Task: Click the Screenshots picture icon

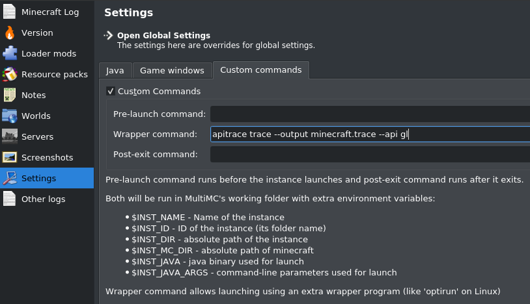Action: pyautogui.click(x=10, y=157)
